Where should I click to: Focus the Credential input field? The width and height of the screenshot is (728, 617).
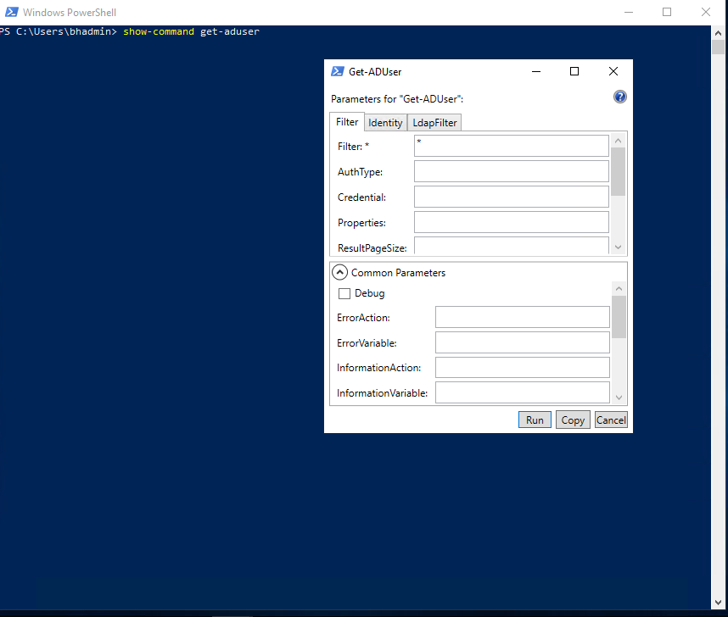511,197
